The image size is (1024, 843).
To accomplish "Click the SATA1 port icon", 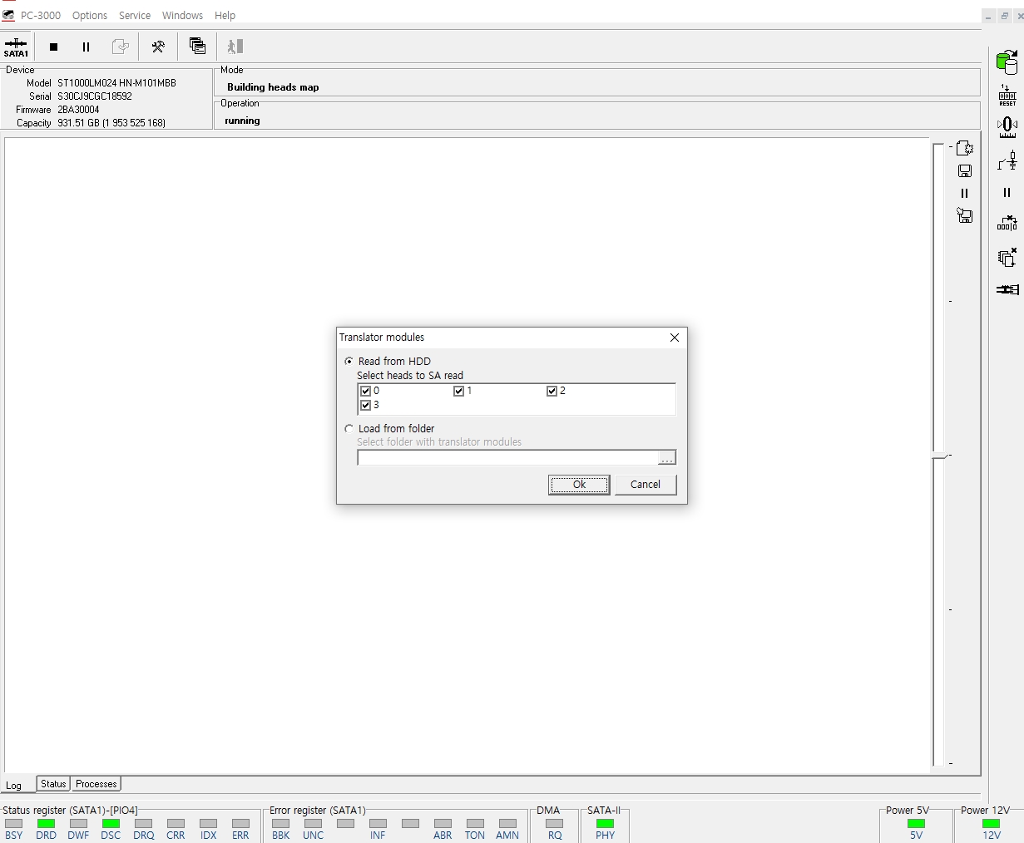I will click(16, 47).
